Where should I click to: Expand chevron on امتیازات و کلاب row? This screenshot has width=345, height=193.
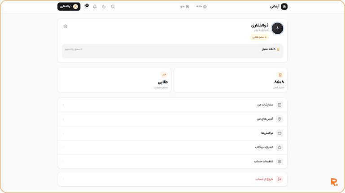pos(63,148)
